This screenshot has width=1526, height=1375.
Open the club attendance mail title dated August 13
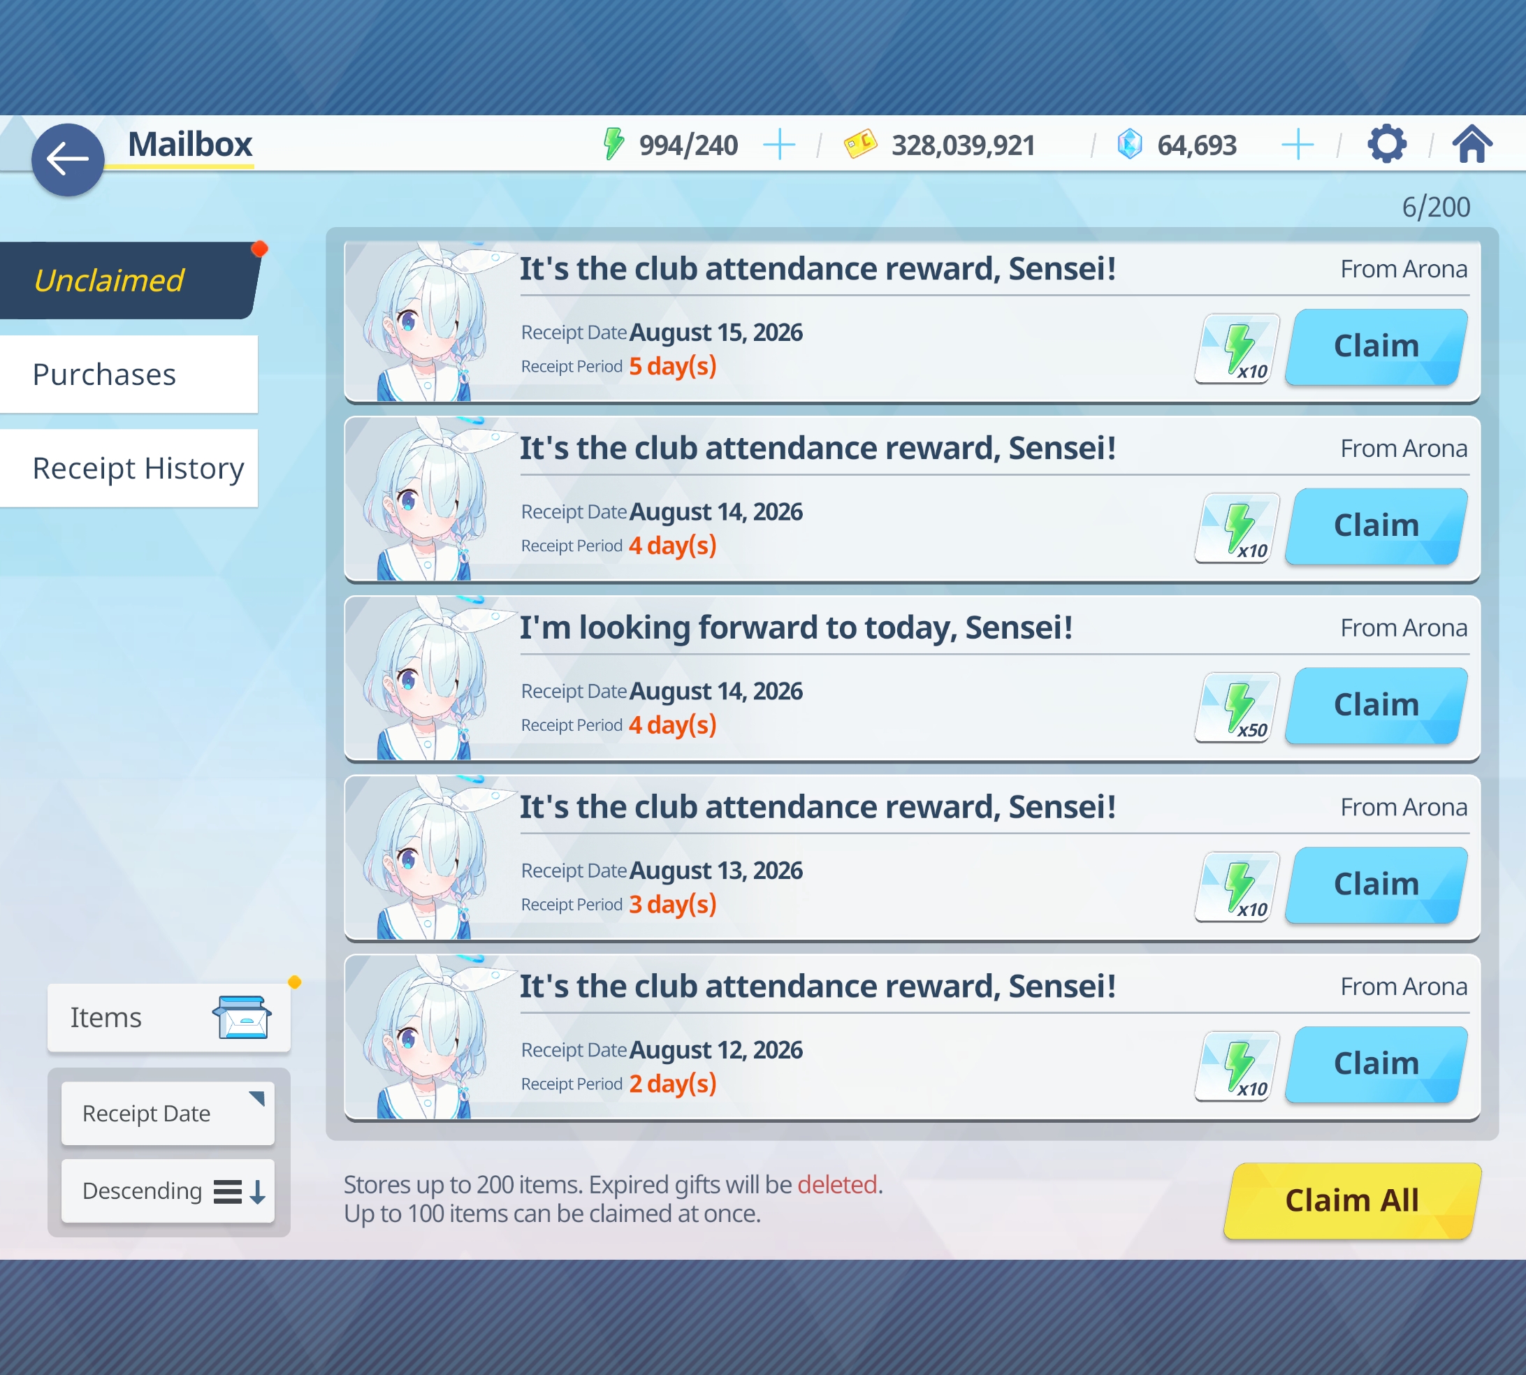pos(818,807)
